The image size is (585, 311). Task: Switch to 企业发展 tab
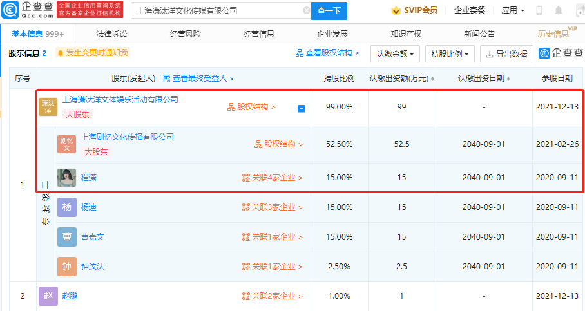click(332, 34)
